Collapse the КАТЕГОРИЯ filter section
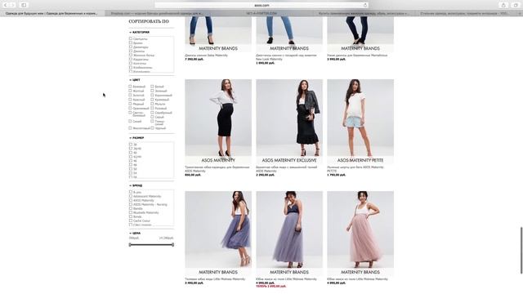The width and height of the screenshot is (523, 294). (140, 33)
